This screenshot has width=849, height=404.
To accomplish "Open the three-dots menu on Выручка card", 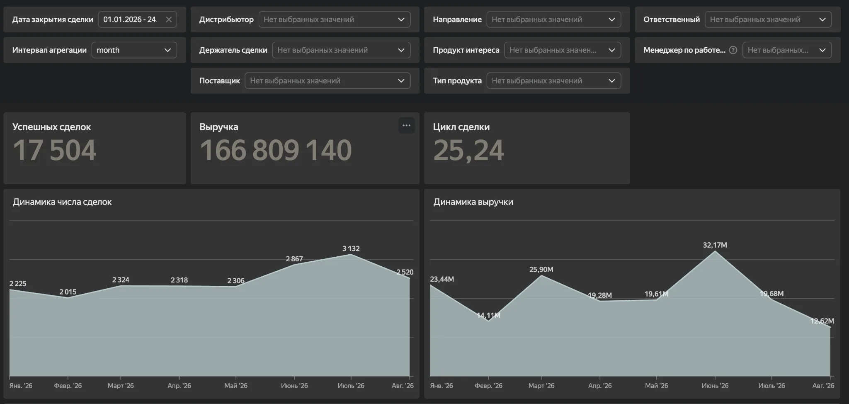I will point(406,126).
